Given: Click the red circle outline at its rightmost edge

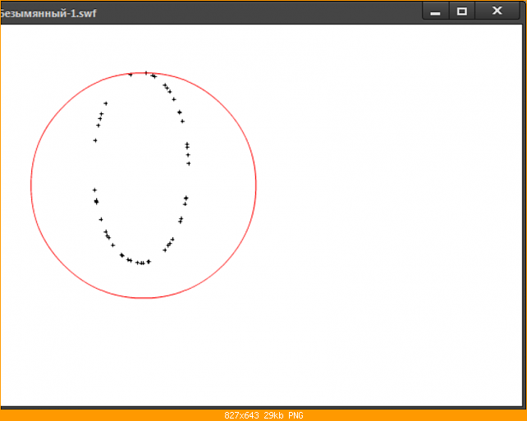Looking at the screenshot, I should click(256, 185).
